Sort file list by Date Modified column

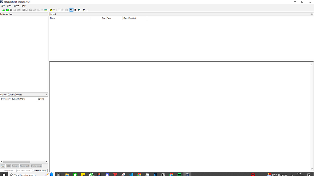coord(135,18)
